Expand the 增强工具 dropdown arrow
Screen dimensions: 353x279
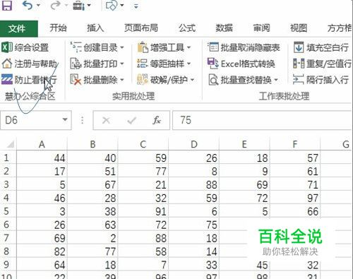189,47
